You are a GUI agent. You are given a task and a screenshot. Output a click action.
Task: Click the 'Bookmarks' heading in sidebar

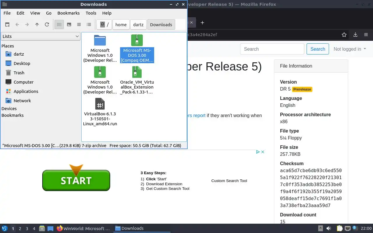point(13,115)
